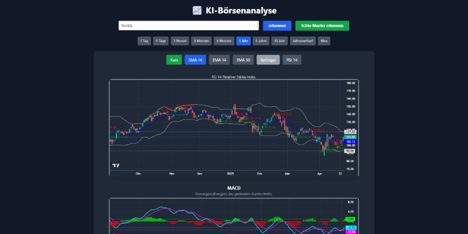The image size is (468, 234).
Task: Enable the RSI 14 indicator
Action: point(292,60)
